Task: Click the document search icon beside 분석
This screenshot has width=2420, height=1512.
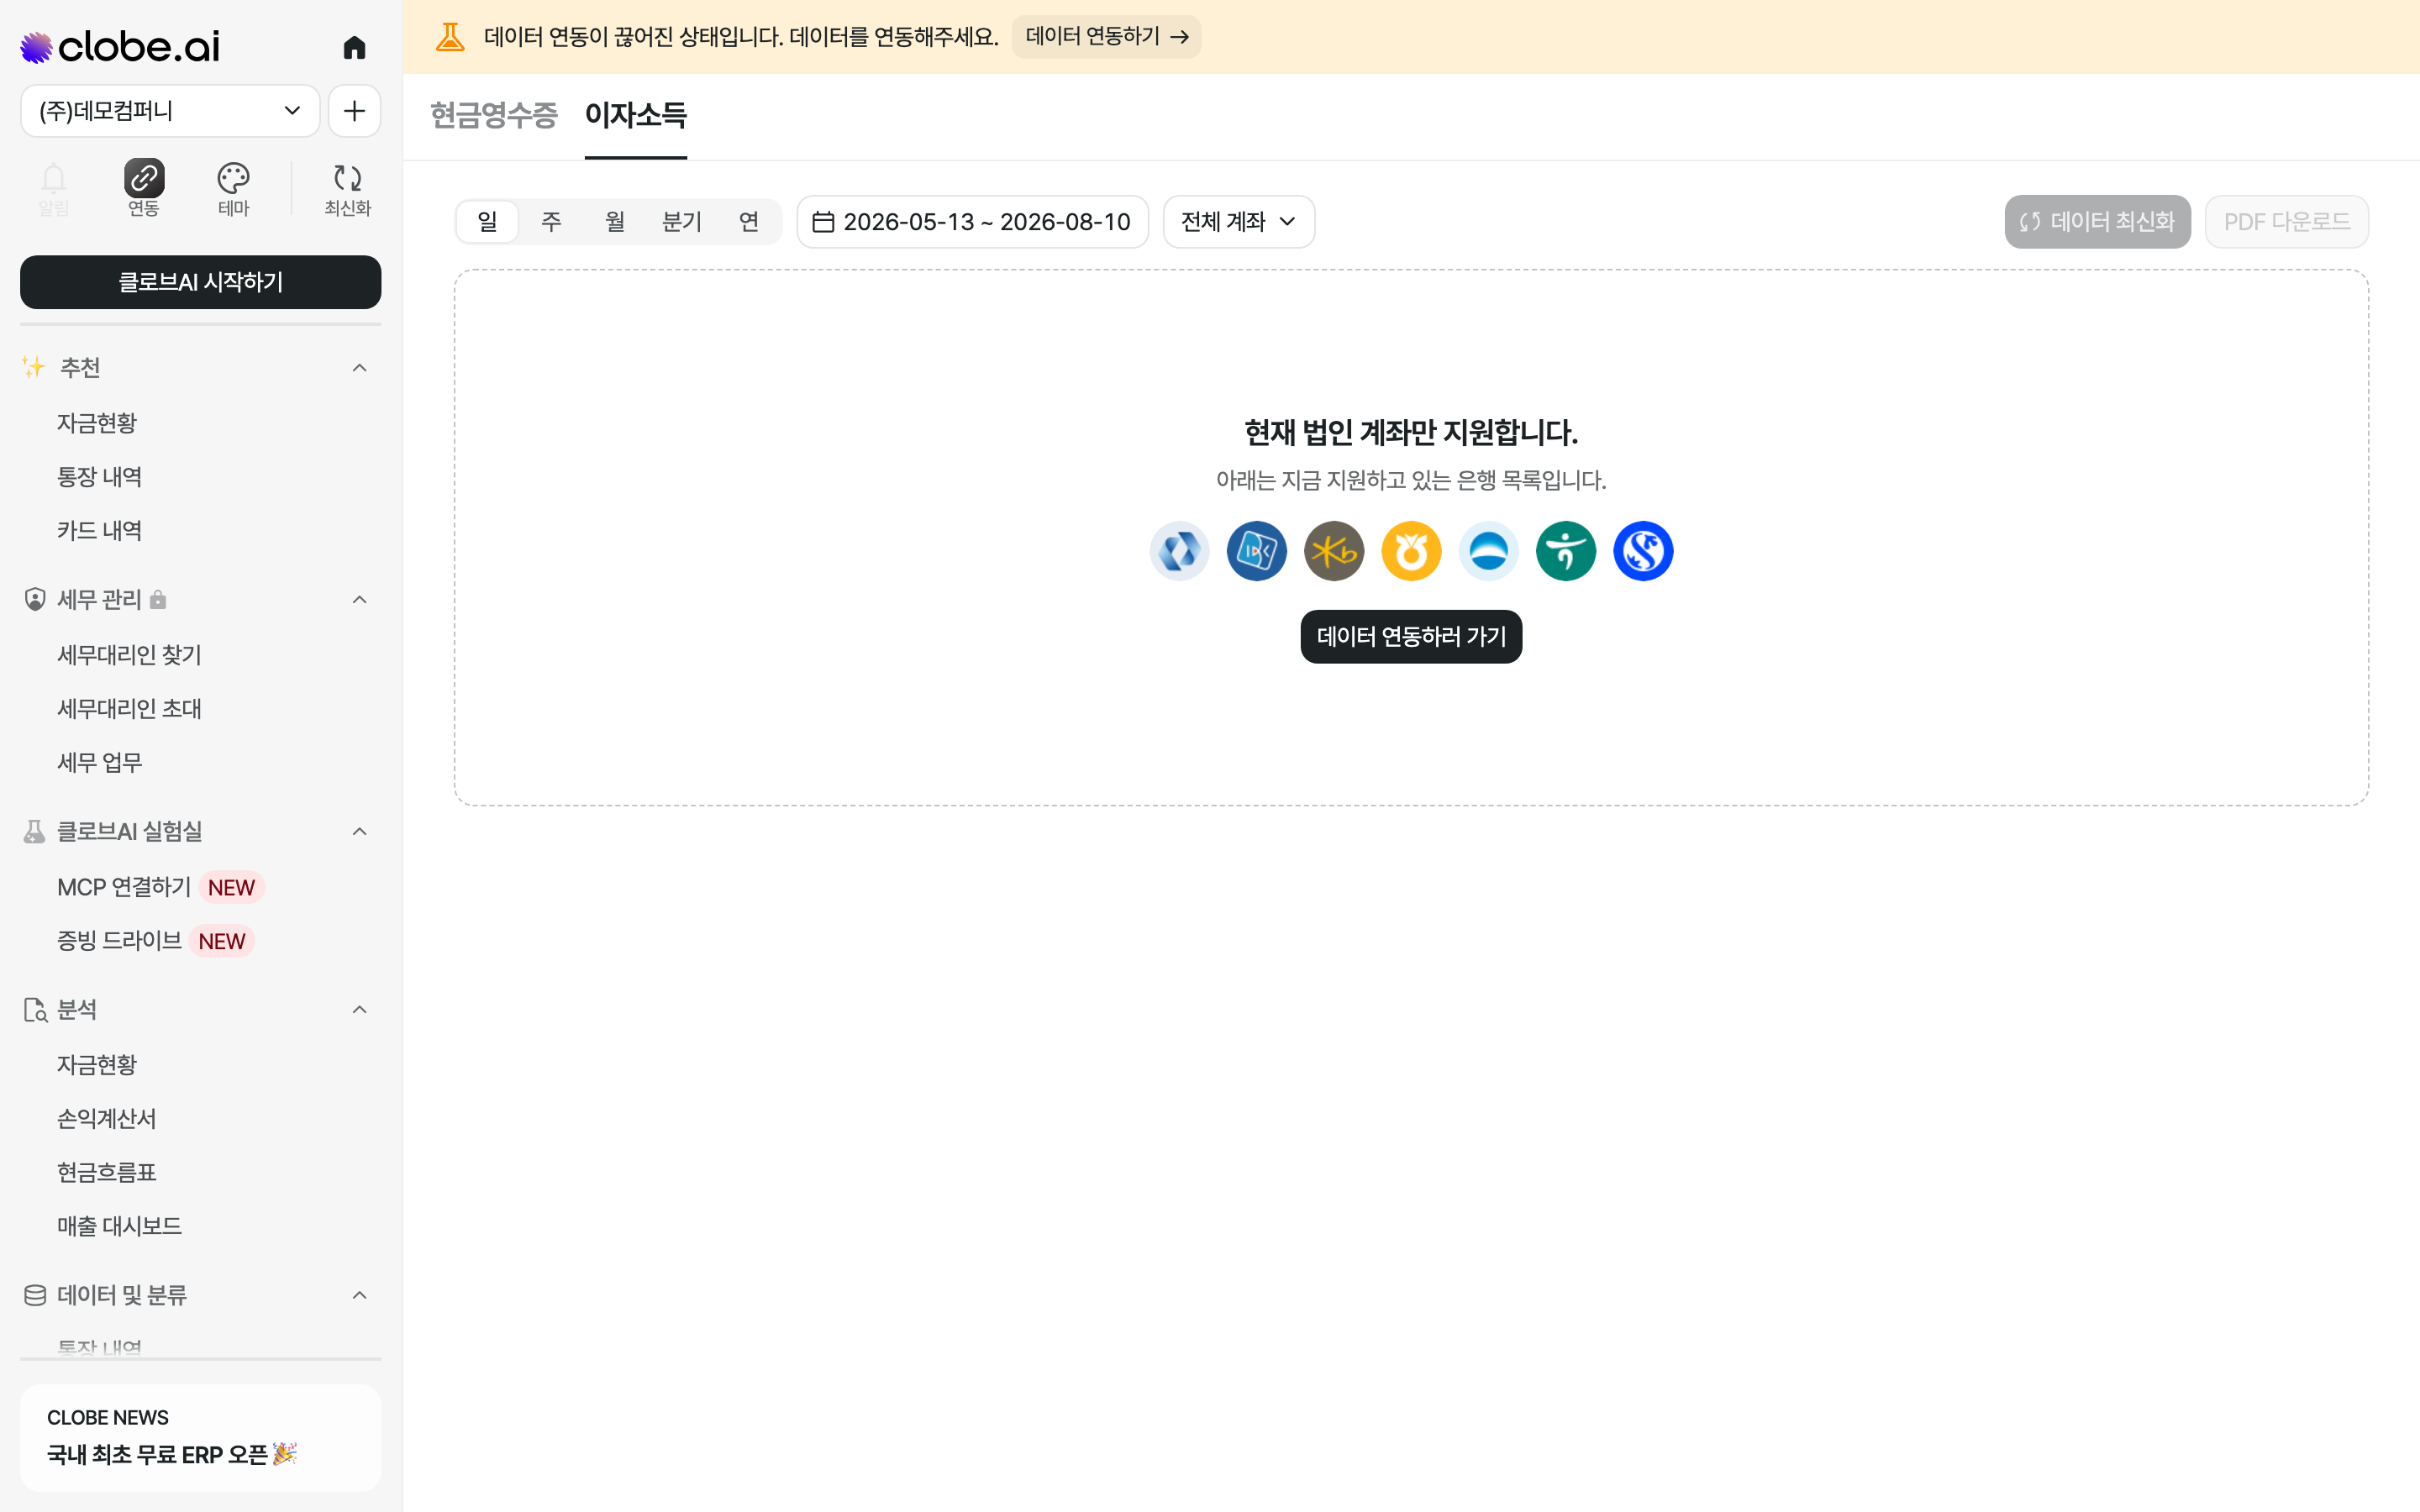Action: tap(35, 1010)
